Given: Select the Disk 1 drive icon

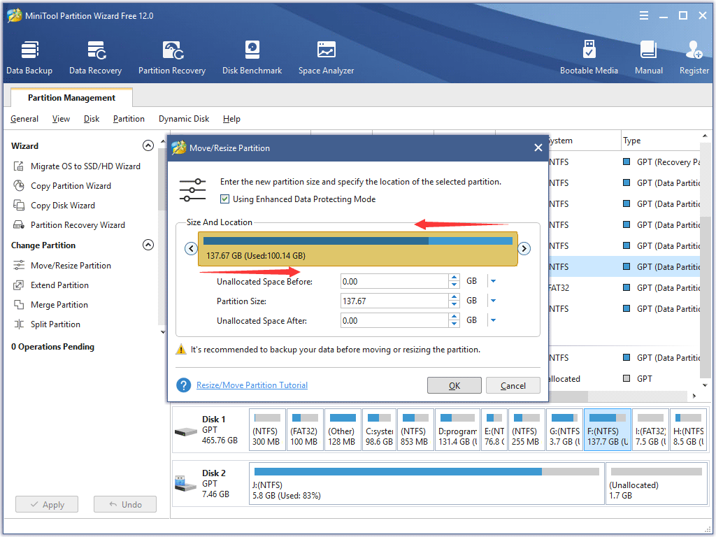Looking at the screenshot, I should 186,431.
